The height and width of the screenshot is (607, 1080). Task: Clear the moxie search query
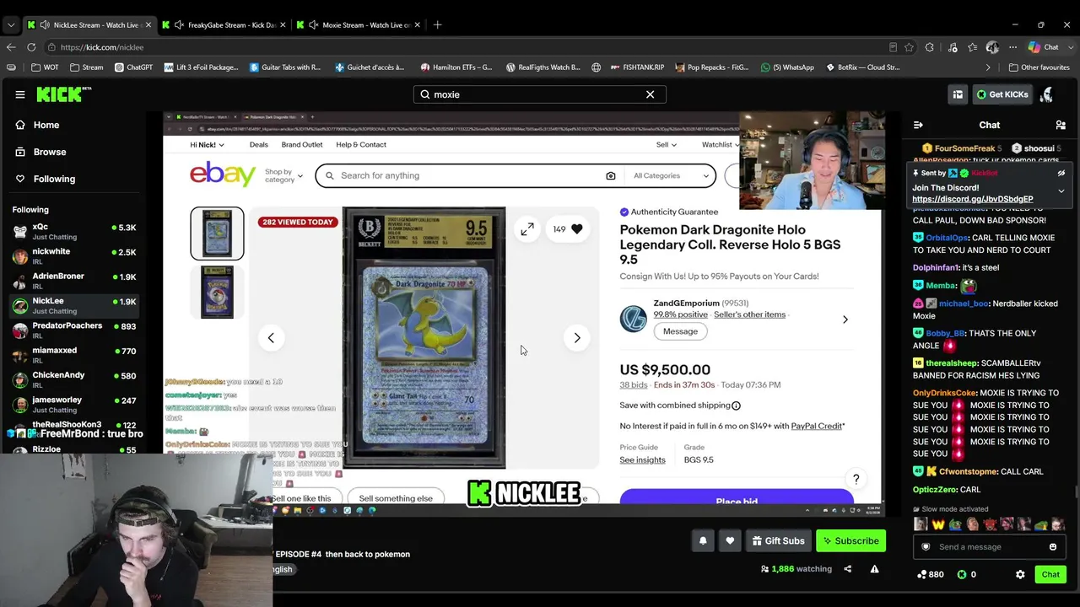(650, 94)
